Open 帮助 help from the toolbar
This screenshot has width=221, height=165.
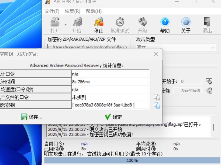point(165,25)
